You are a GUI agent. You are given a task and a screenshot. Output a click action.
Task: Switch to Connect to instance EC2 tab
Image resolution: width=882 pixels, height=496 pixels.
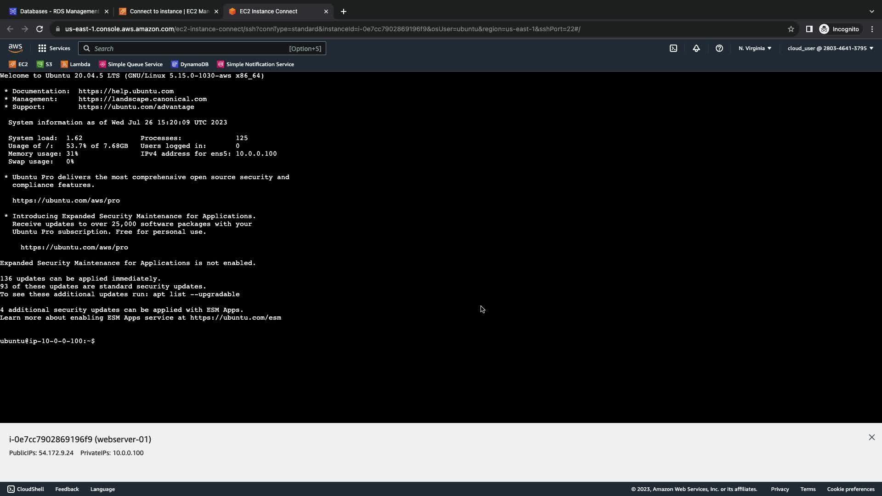[169, 11]
